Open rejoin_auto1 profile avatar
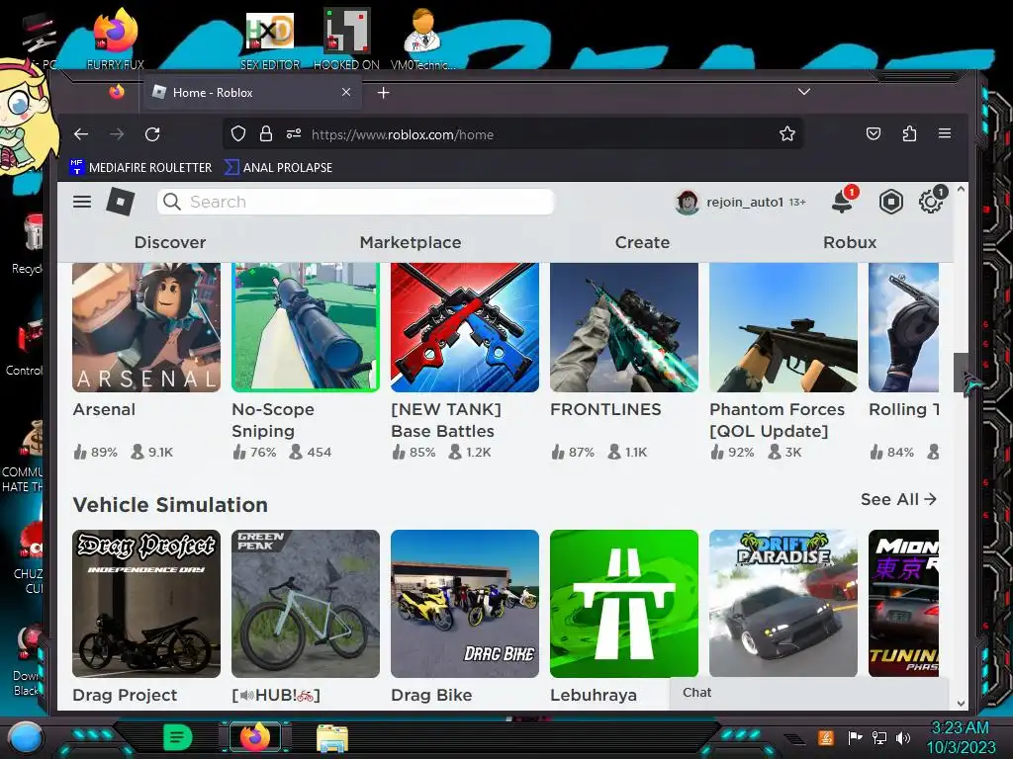The width and height of the screenshot is (1013, 759). tap(687, 202)
